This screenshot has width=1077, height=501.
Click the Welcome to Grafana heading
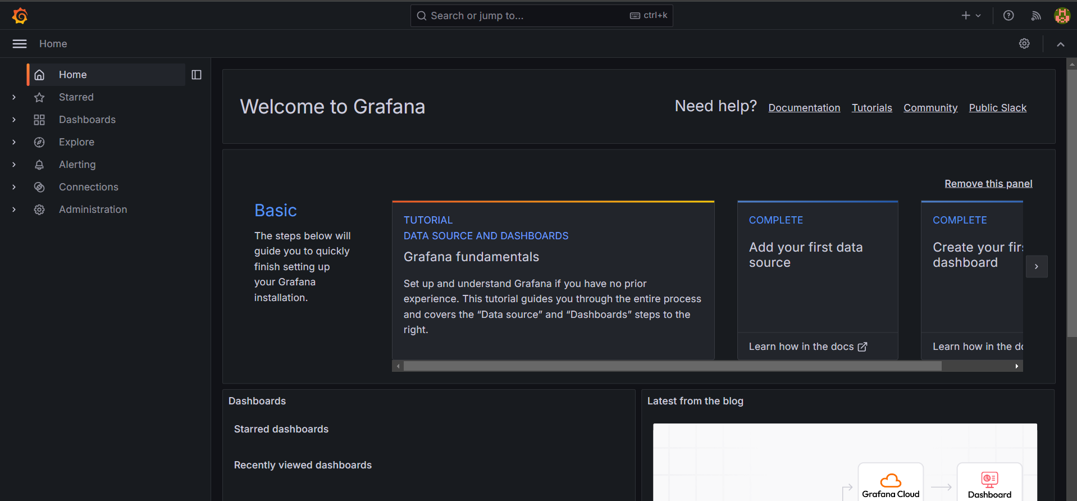coord(332,107)
